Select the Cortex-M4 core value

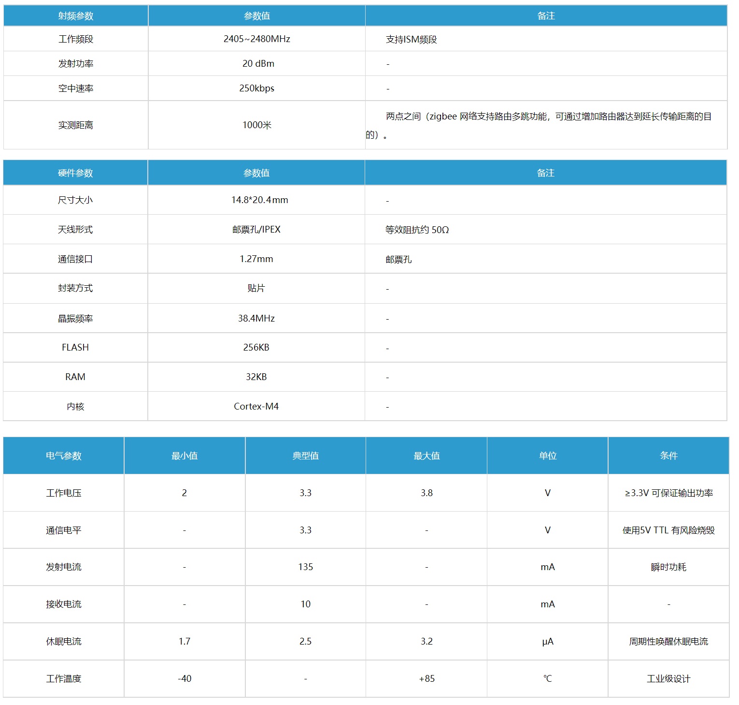click(256, 406)
